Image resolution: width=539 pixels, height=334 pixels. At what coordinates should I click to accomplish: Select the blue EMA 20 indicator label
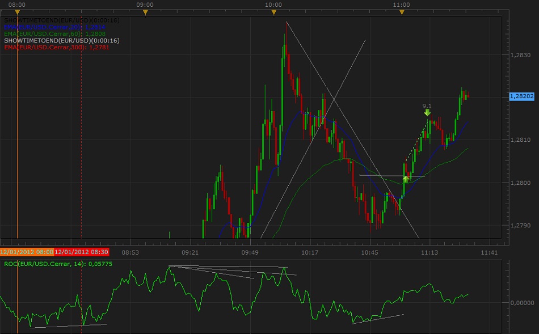tap(54, 27)
